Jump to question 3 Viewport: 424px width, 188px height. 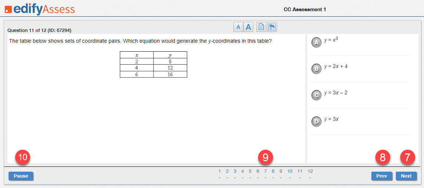pos(235,171)
